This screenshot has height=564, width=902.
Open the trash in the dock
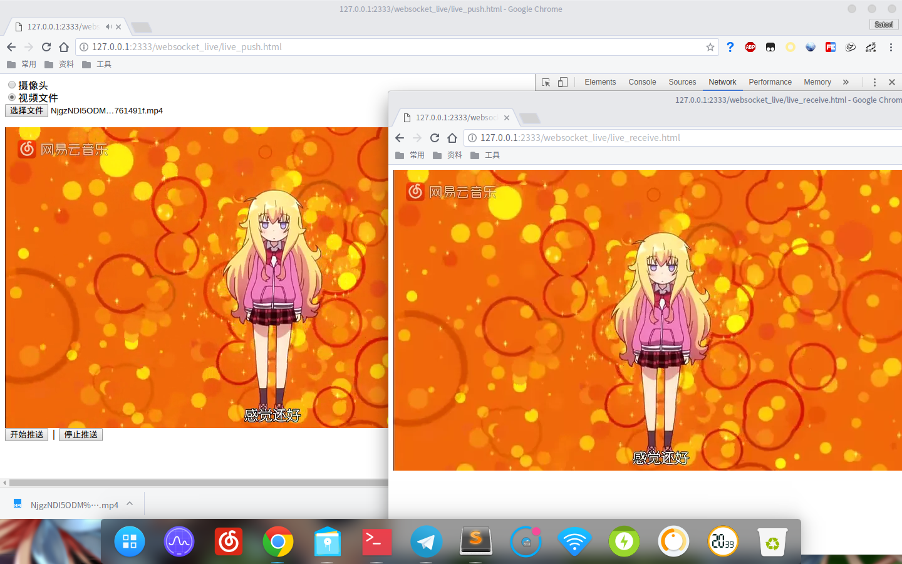click(x=772, y=541)
